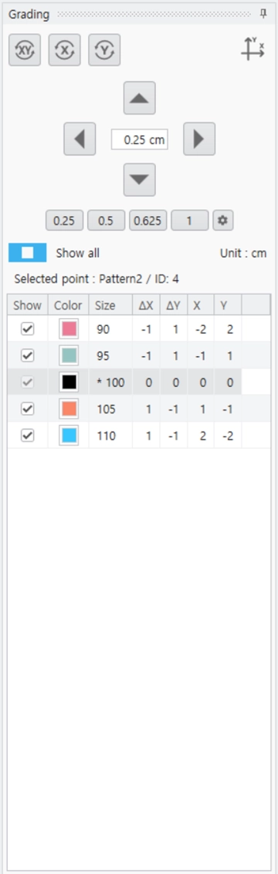
Task: Pin the Grading panel
Action: (x=263, y=15)
